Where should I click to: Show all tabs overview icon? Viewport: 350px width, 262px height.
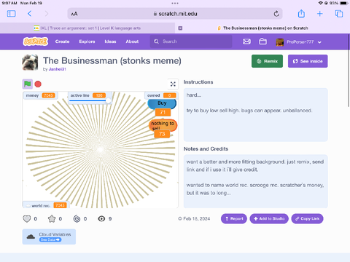pos(339,14)
